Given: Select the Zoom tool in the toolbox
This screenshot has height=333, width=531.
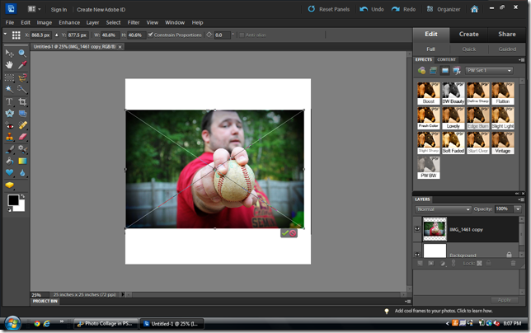Looking at the screenshot, I should [23, 52].
